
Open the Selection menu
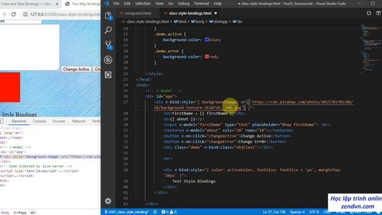(x=143, y=4)
